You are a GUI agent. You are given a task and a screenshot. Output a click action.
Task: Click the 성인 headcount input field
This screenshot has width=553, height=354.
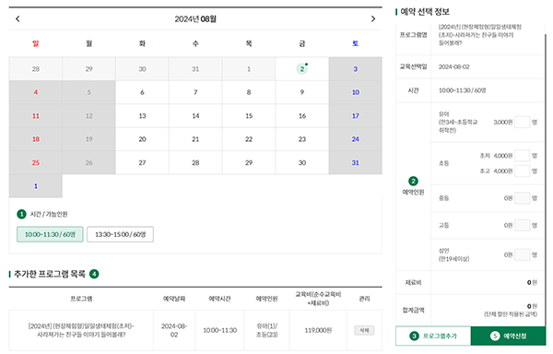click(x=522, y=254)
